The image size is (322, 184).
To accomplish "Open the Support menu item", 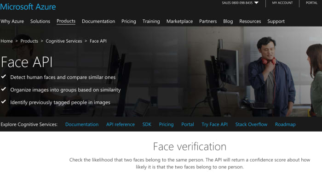I will point(276,21).
